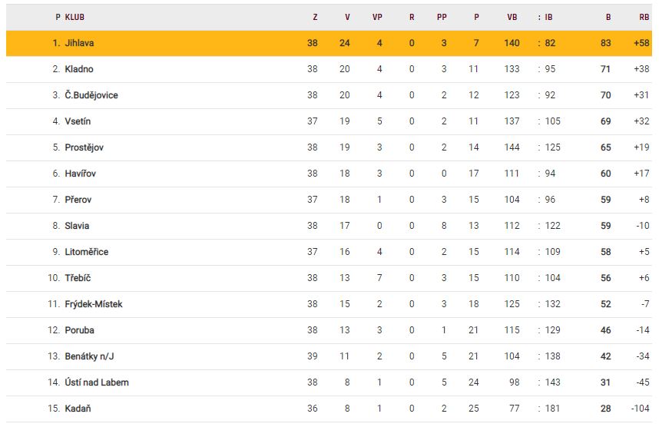Select the Litoměřice club link
The height and width of the screenshot is (427, 659).
tap(87, 252)
